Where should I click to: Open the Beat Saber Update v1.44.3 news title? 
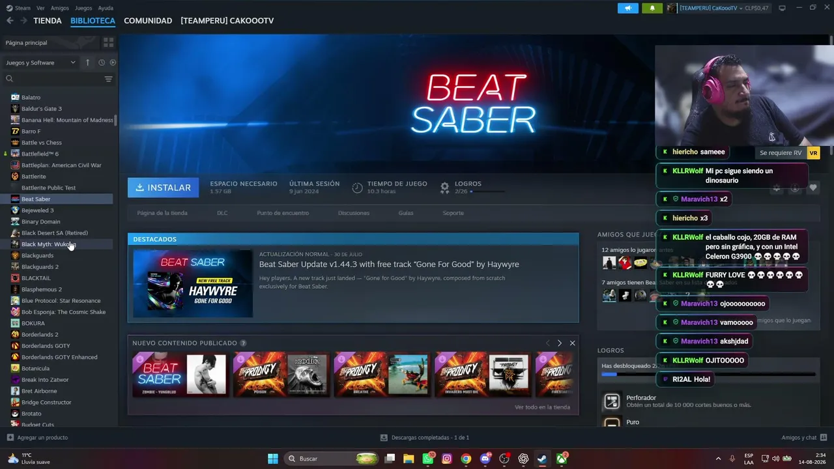point(389,264)
